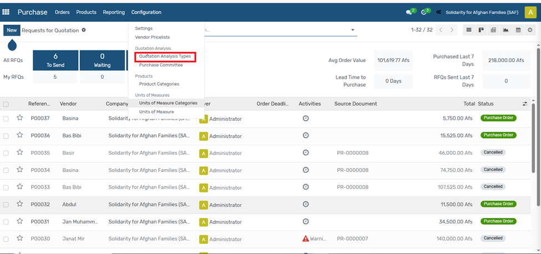Image resolution: width=541 pixels, height=254 pixels.
Task: Sort by the Total column header
Action: (x=469, y=104)
